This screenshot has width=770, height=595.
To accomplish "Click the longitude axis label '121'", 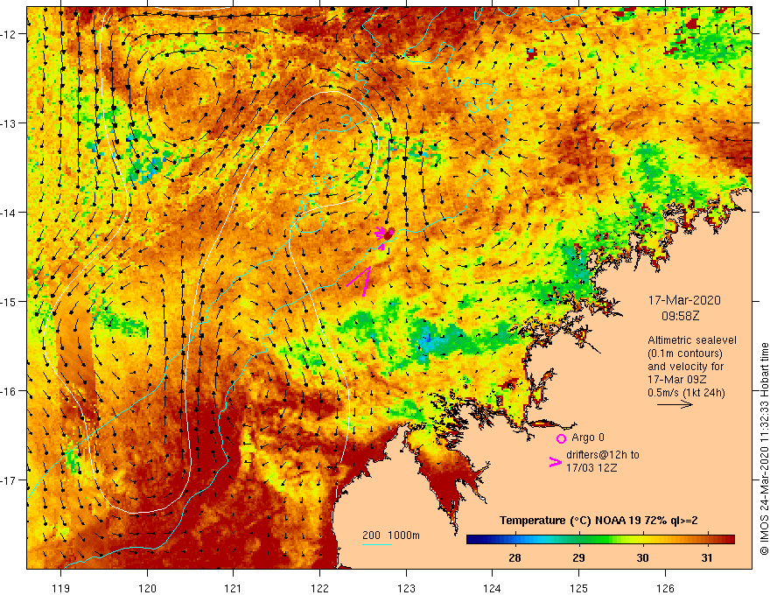I will (x=234, y=588).
